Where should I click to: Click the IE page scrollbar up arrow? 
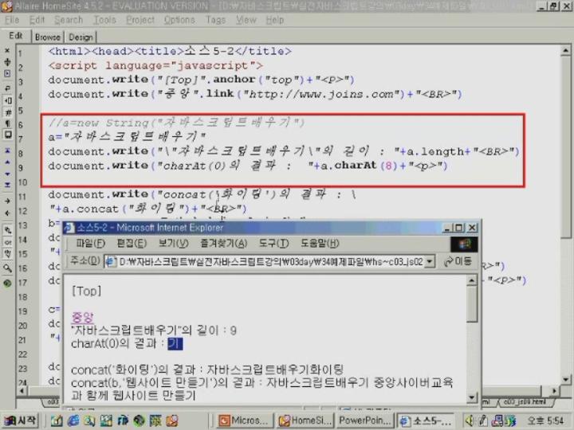(x=471, y=280)
